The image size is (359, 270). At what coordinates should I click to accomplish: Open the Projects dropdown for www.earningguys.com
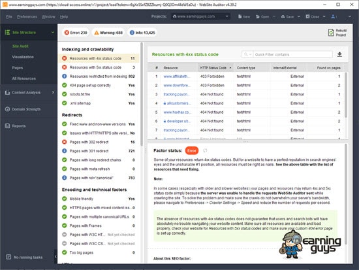point(200,16)
